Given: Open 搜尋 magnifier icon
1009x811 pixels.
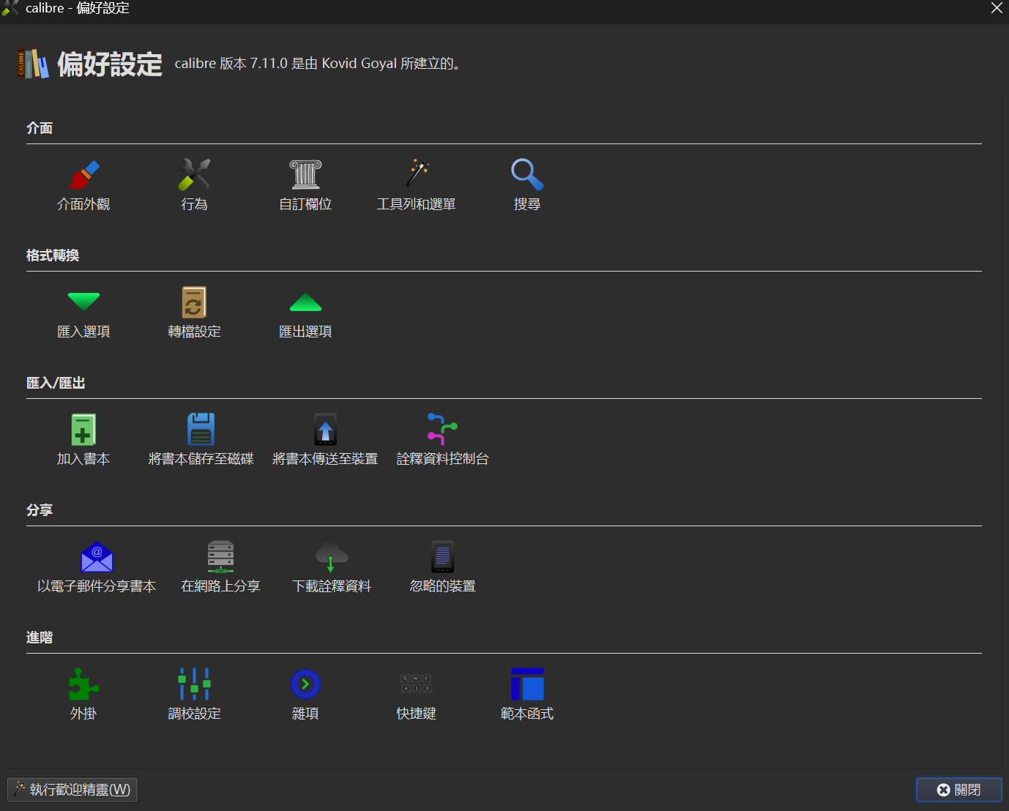Looking at the screenshot, I should pyautogui.click(x=527, y=174).
